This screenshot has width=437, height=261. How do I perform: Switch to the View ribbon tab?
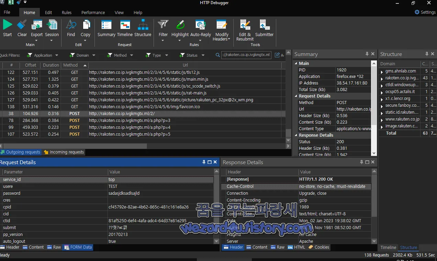click(x=119, y=12)
